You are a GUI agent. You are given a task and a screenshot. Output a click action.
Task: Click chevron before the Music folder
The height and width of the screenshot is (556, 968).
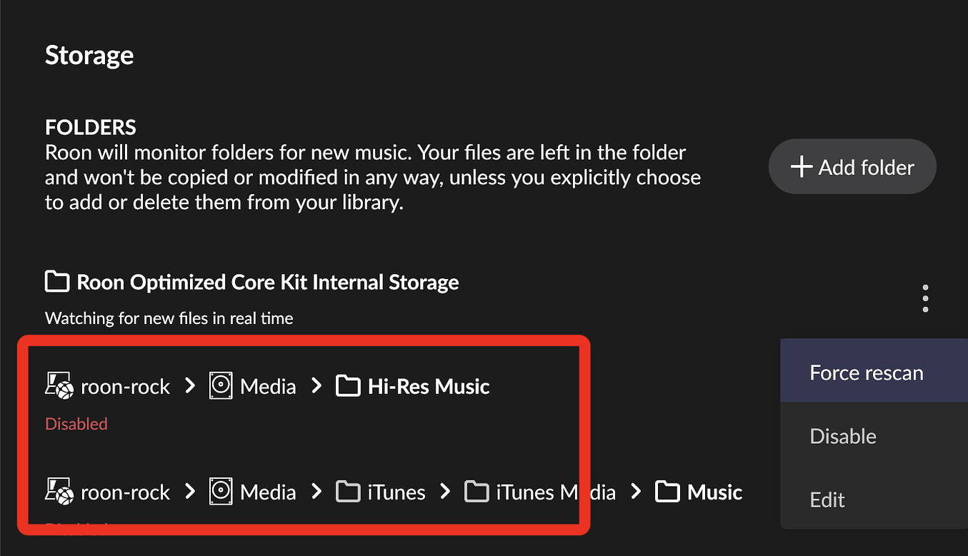click(x=636, y=492)
